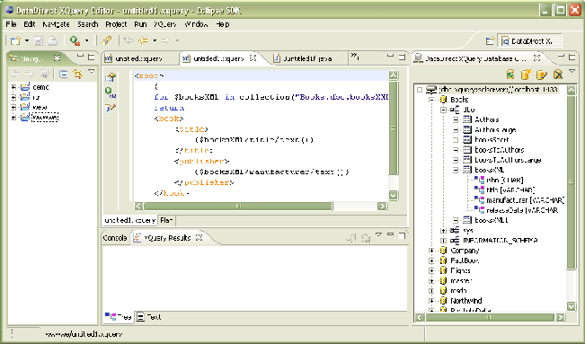The image size is (585, 344).
Task: Click the New Database Connection icon
Action: pyautogui.click(x=526, y=75)
